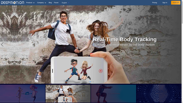183x103 pixels.
Task: Select the active second carousel dot
Action: (90, 82)
